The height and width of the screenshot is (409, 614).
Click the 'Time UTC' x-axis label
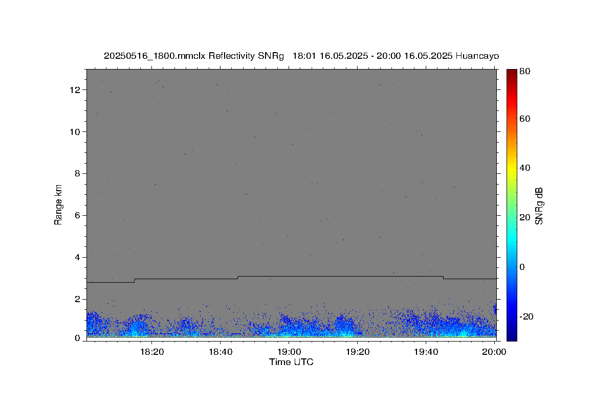(291, 362)
